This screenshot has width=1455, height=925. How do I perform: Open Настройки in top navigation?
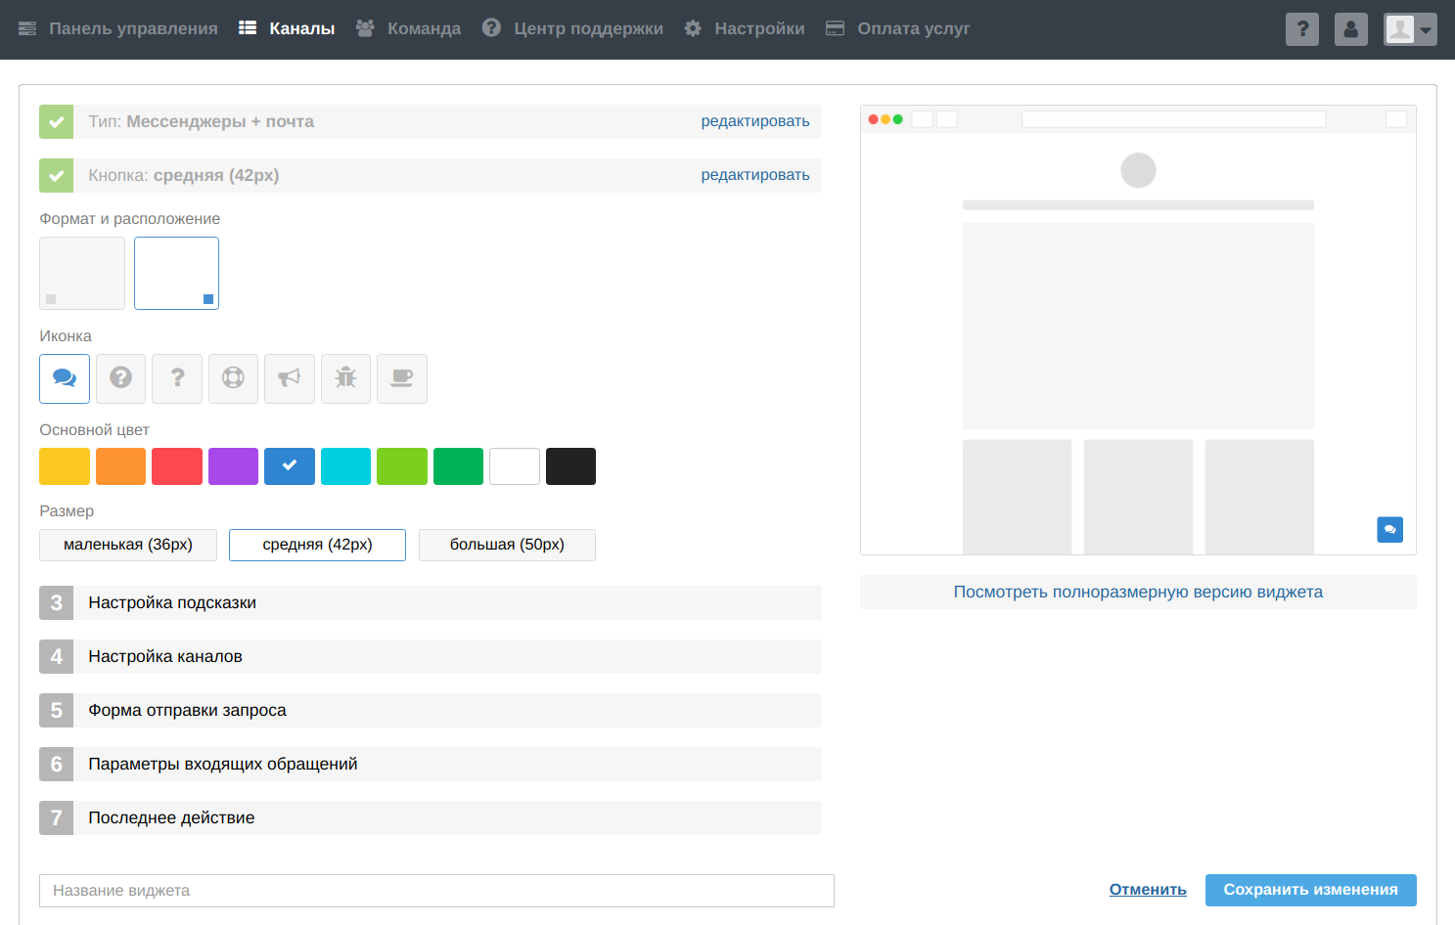coord(745,29)
